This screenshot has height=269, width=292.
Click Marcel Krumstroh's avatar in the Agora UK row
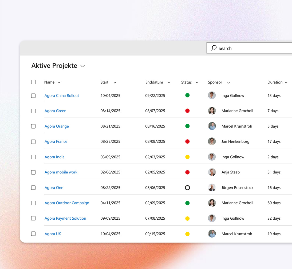(212, 234)
